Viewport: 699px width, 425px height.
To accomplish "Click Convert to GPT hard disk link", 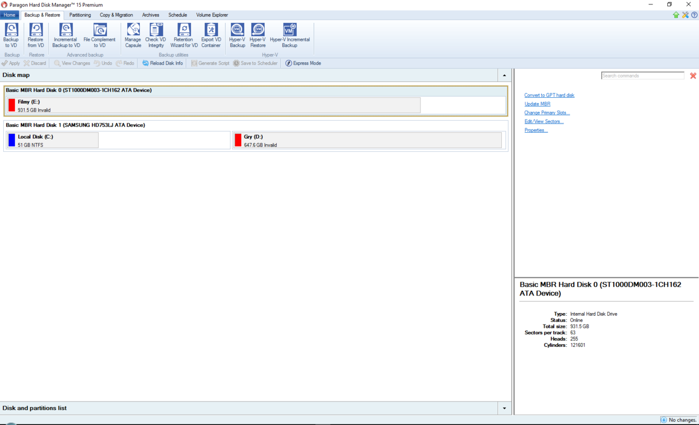I will point(549,95).
